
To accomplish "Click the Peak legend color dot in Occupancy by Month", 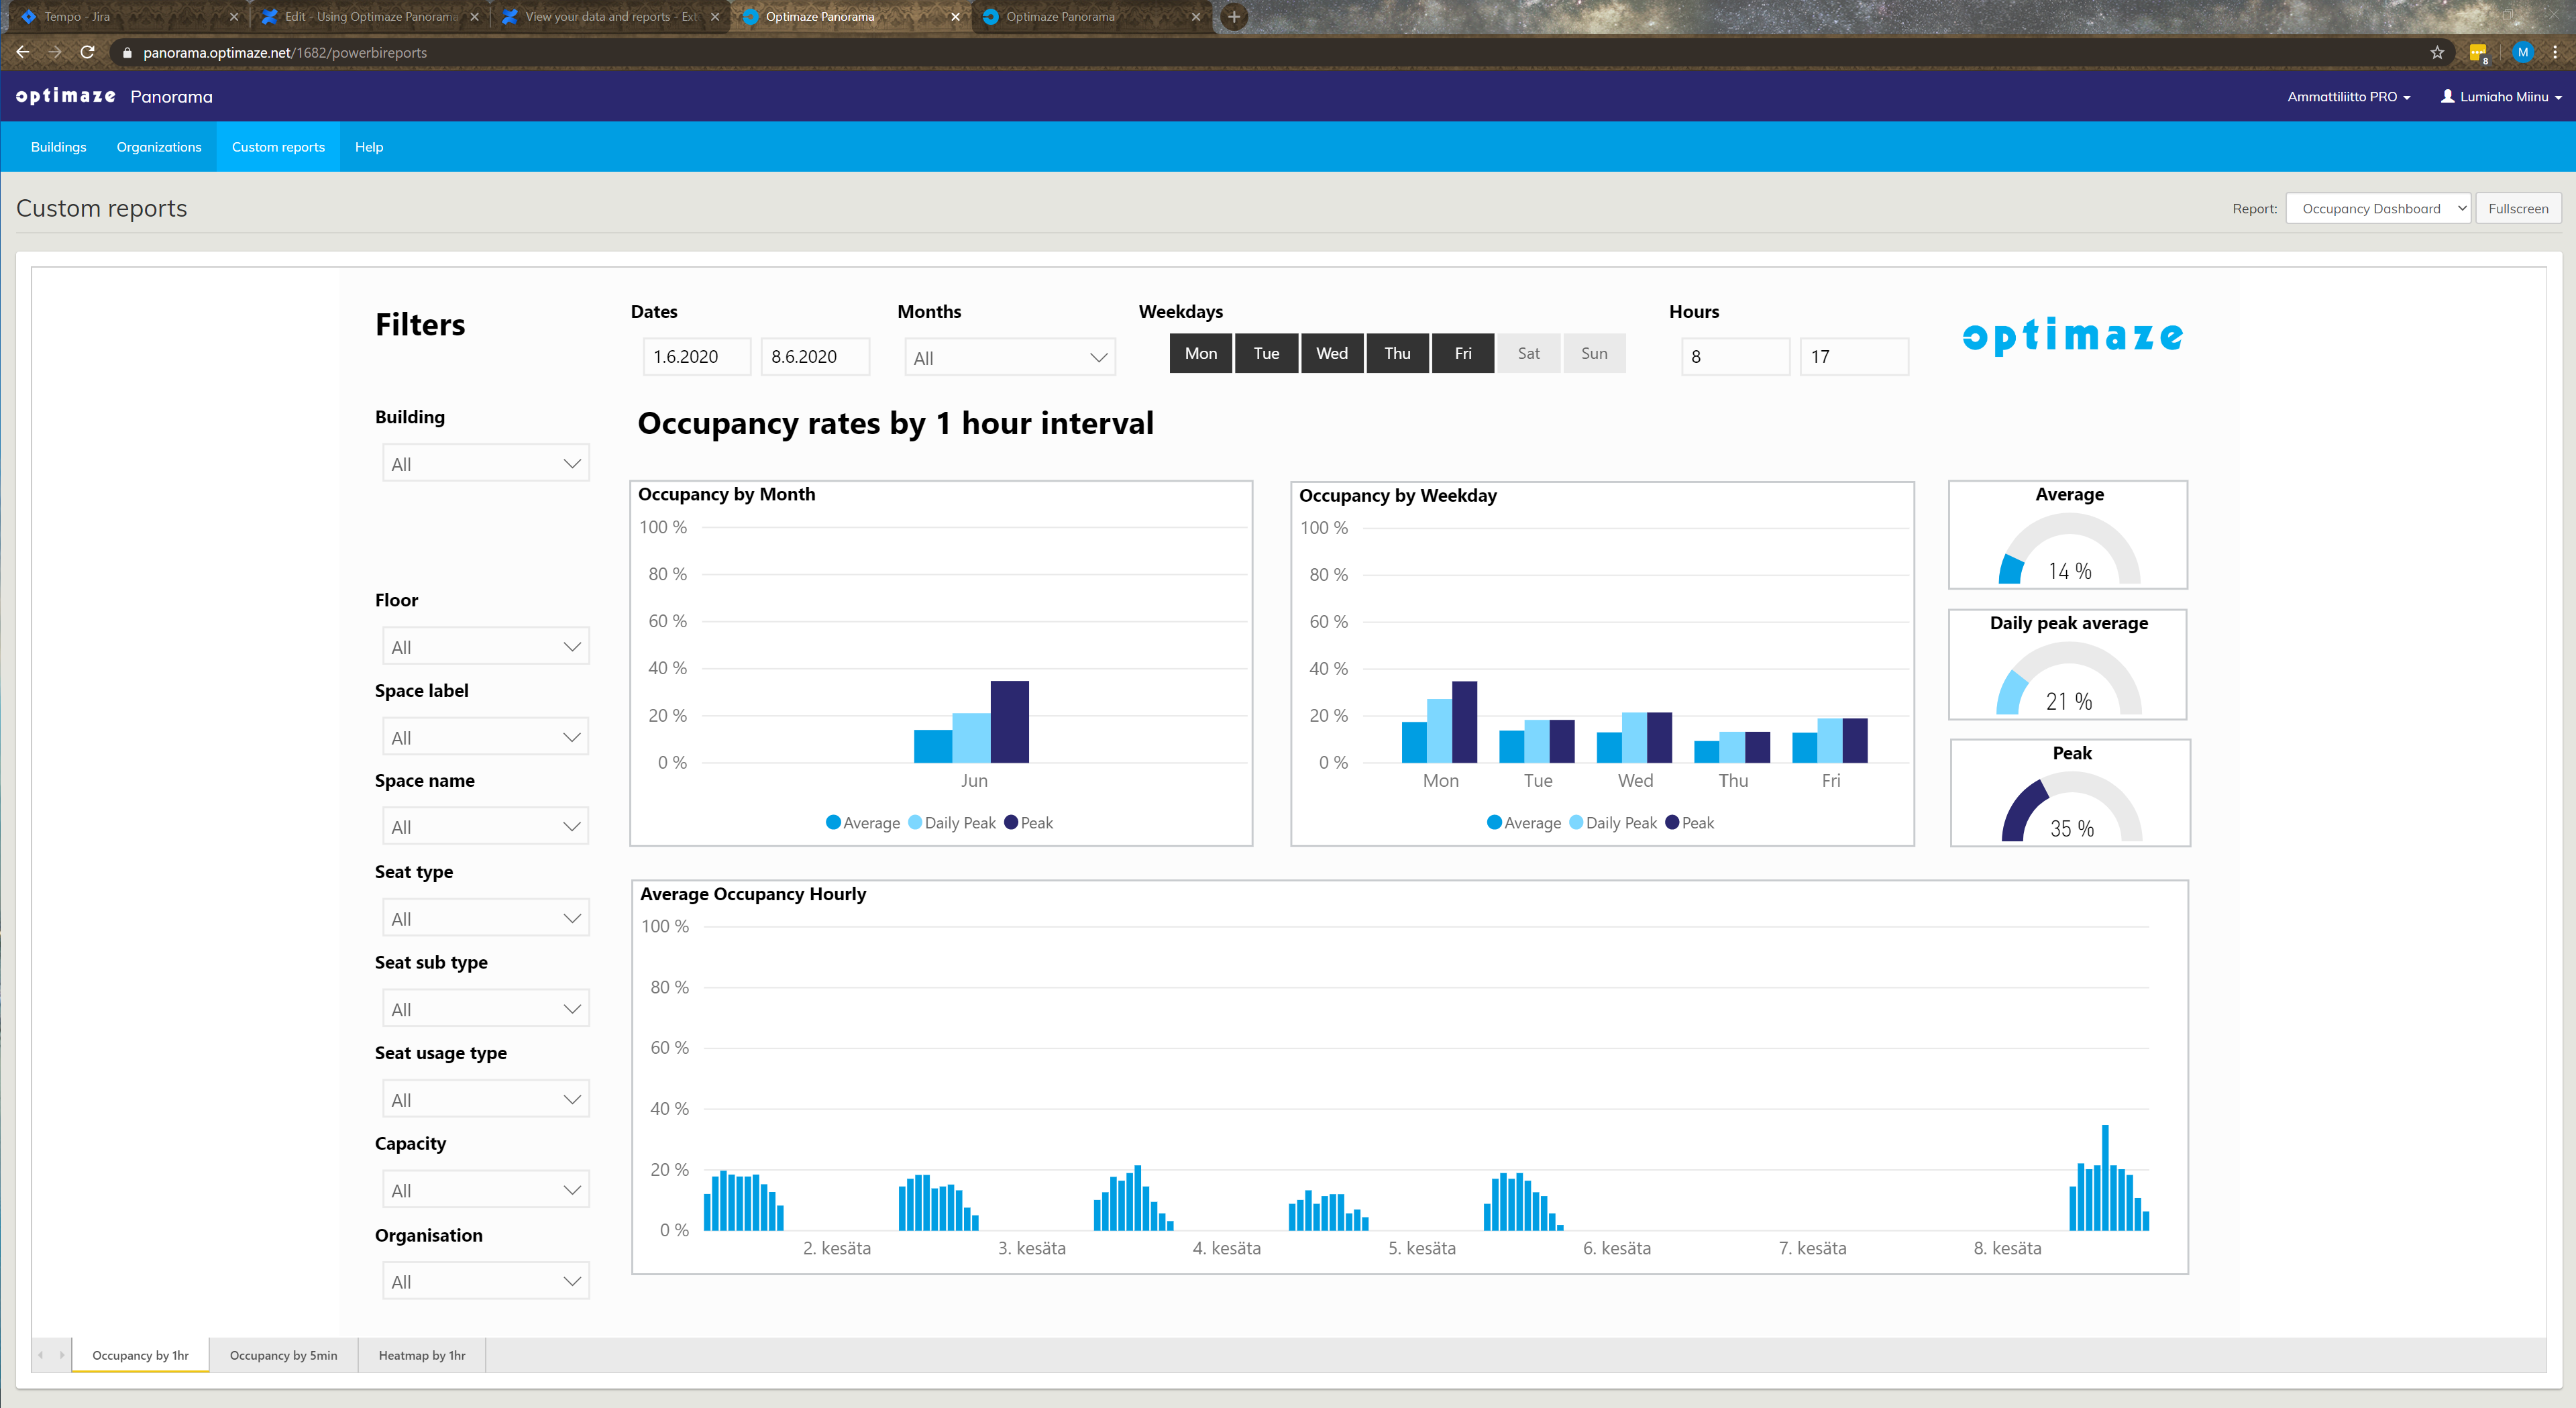I will [x=1011, y=822].
